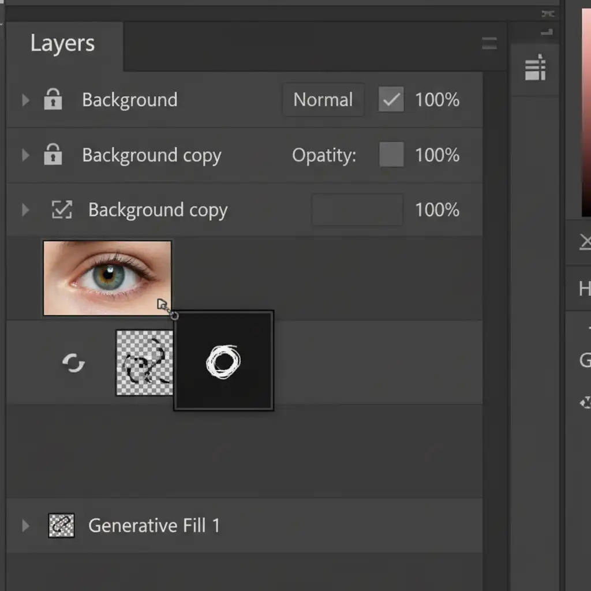Click the link icon between eye and mask thumbnails

[x=164, y=307]
